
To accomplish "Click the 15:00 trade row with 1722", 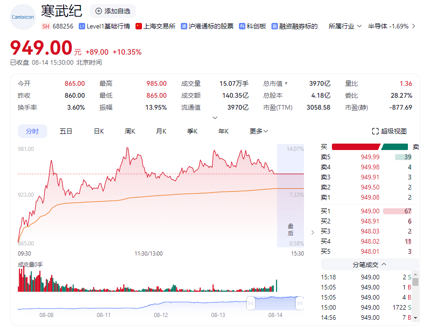I will click(366, 307).
